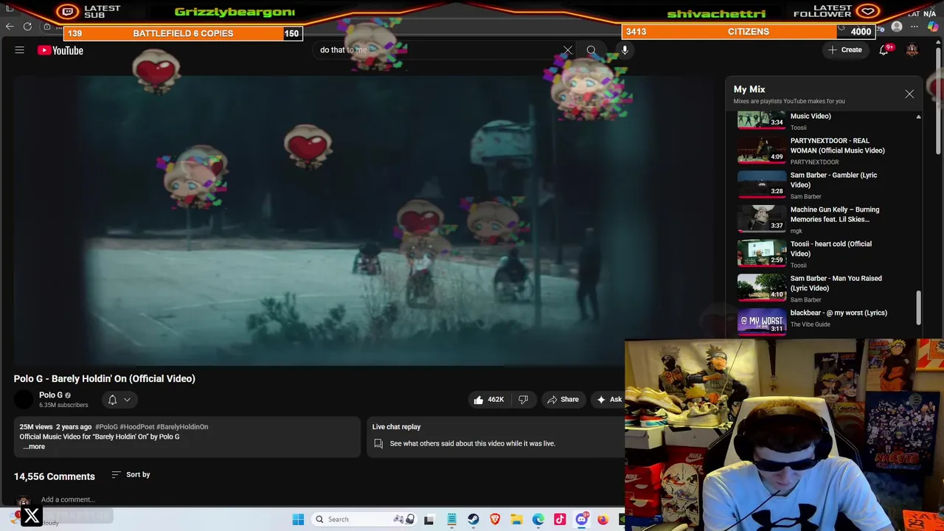Screen dimensions: 944x531
Task: Open File Explorer from the taskbar
Action: [516, 519]
